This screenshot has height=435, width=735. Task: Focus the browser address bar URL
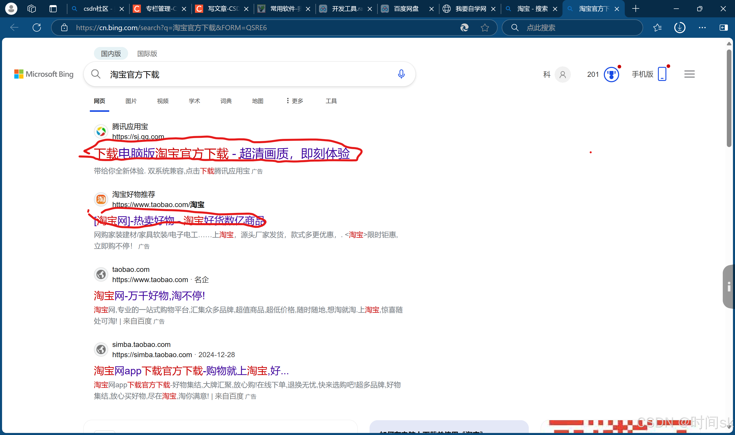pyautogui.click(x=171, y=28)
